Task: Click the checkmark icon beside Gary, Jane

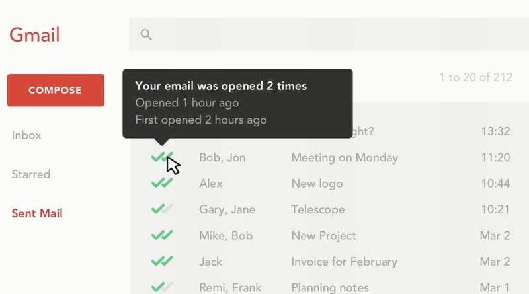Action: [x=162, y=209]
